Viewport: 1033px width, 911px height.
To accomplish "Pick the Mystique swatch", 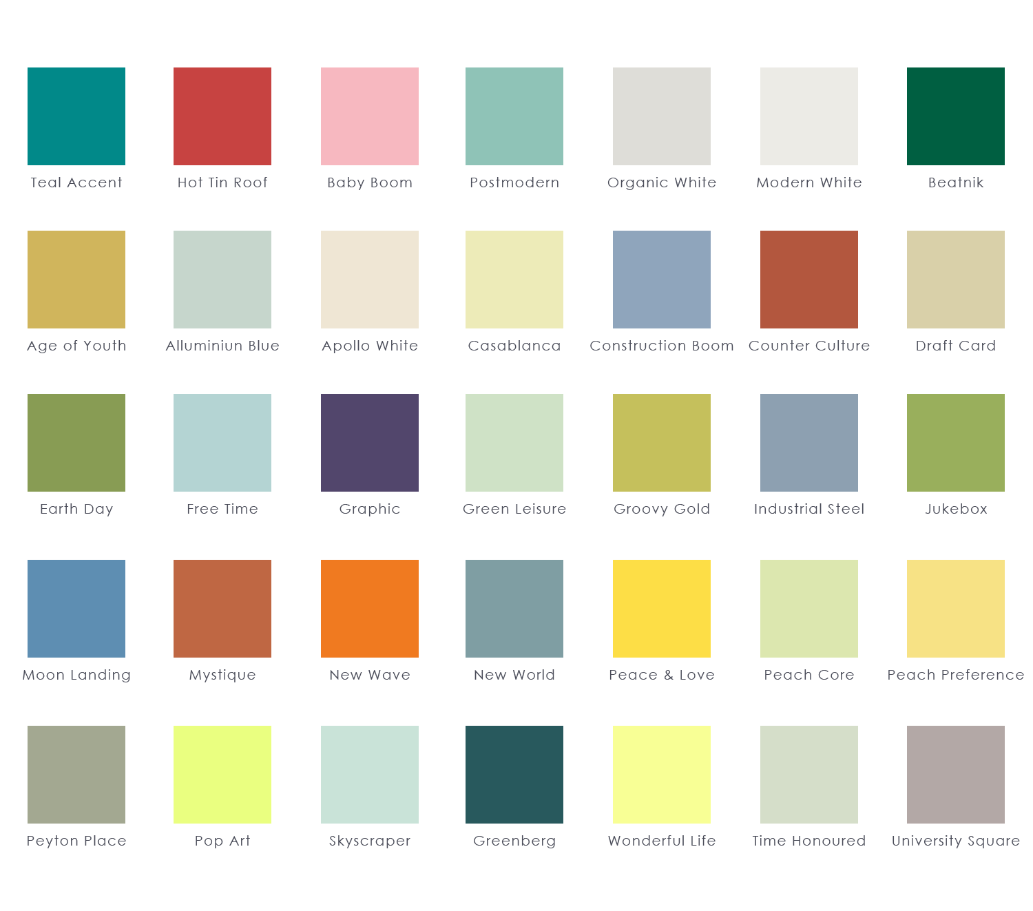I will click(x=222, y=609).
